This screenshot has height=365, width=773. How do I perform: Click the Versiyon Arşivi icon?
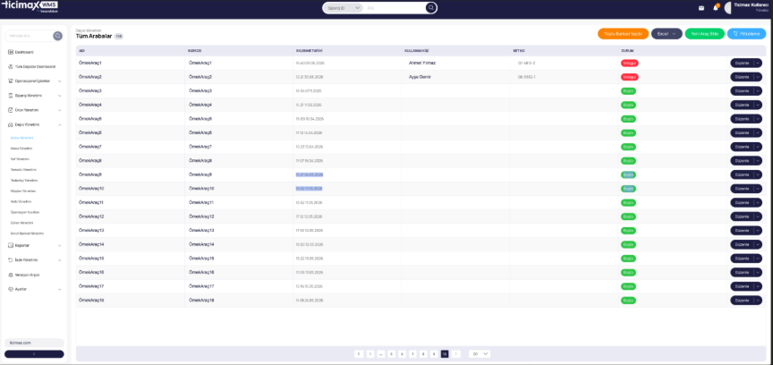[x=11, y=275]
